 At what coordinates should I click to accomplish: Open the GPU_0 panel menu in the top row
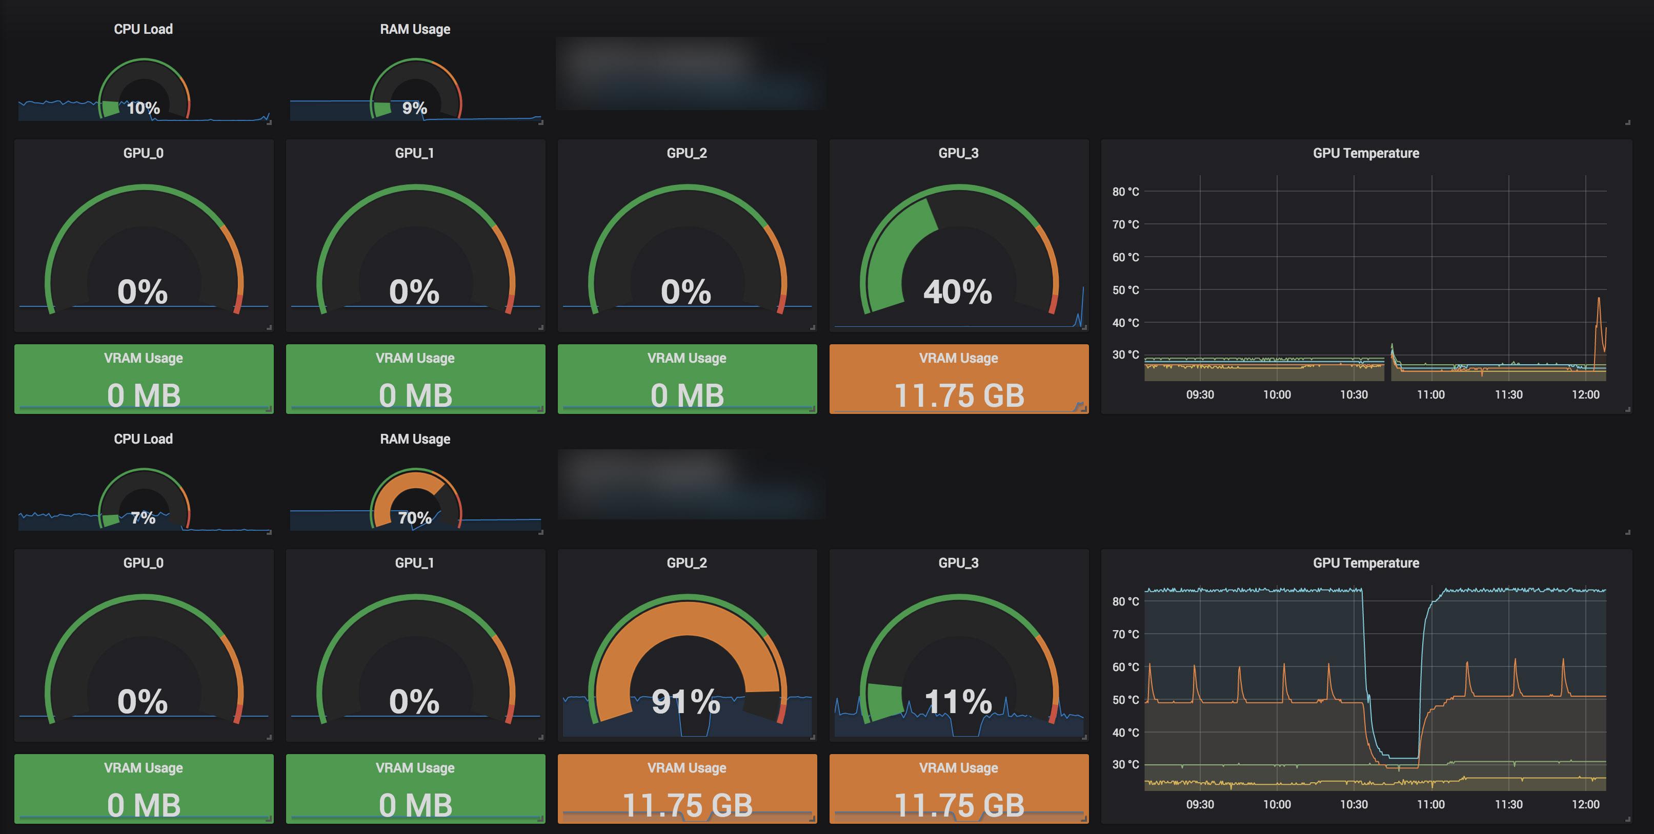(x=143, y=153)
